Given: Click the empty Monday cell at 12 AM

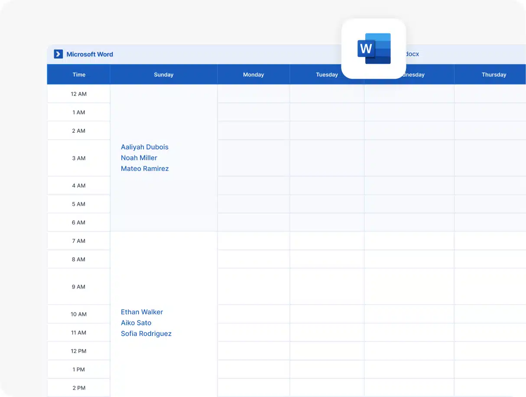Looking at the screenshot, I should pos(253,94).
